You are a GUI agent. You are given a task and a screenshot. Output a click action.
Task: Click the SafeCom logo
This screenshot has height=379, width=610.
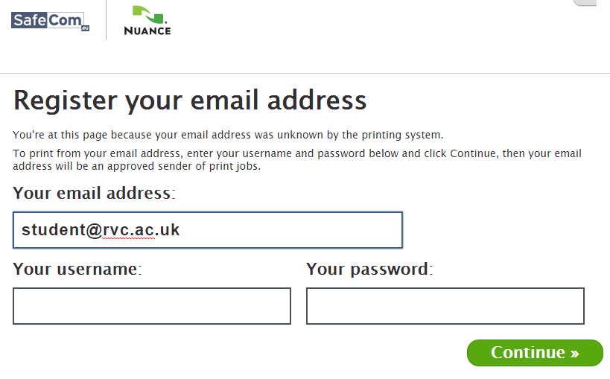click(50, 21)
